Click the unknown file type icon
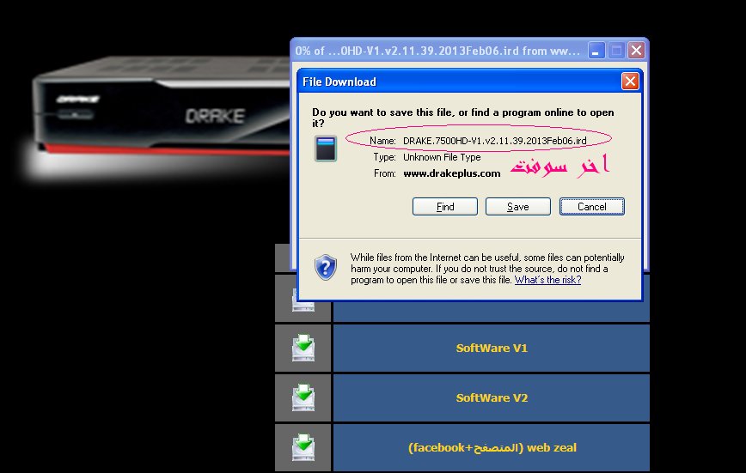This screenshot has height=473, width=746. [x=326, y=149]
